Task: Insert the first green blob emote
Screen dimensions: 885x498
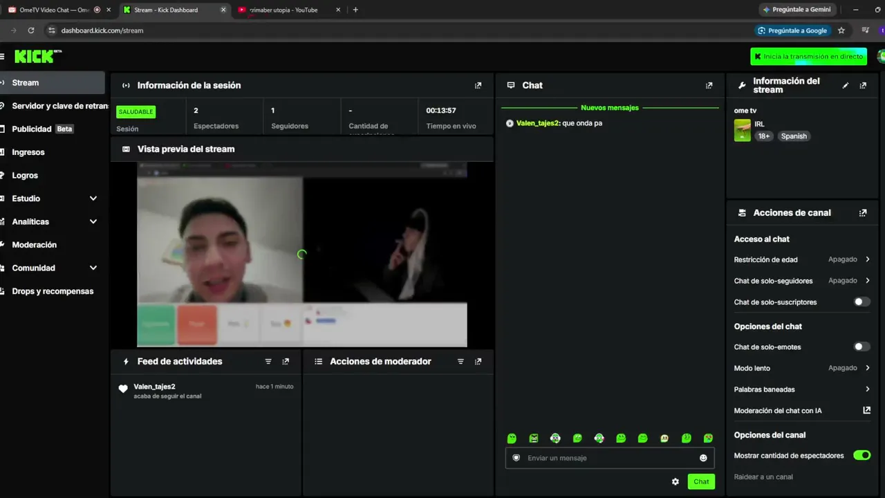Action: point(512,439)
